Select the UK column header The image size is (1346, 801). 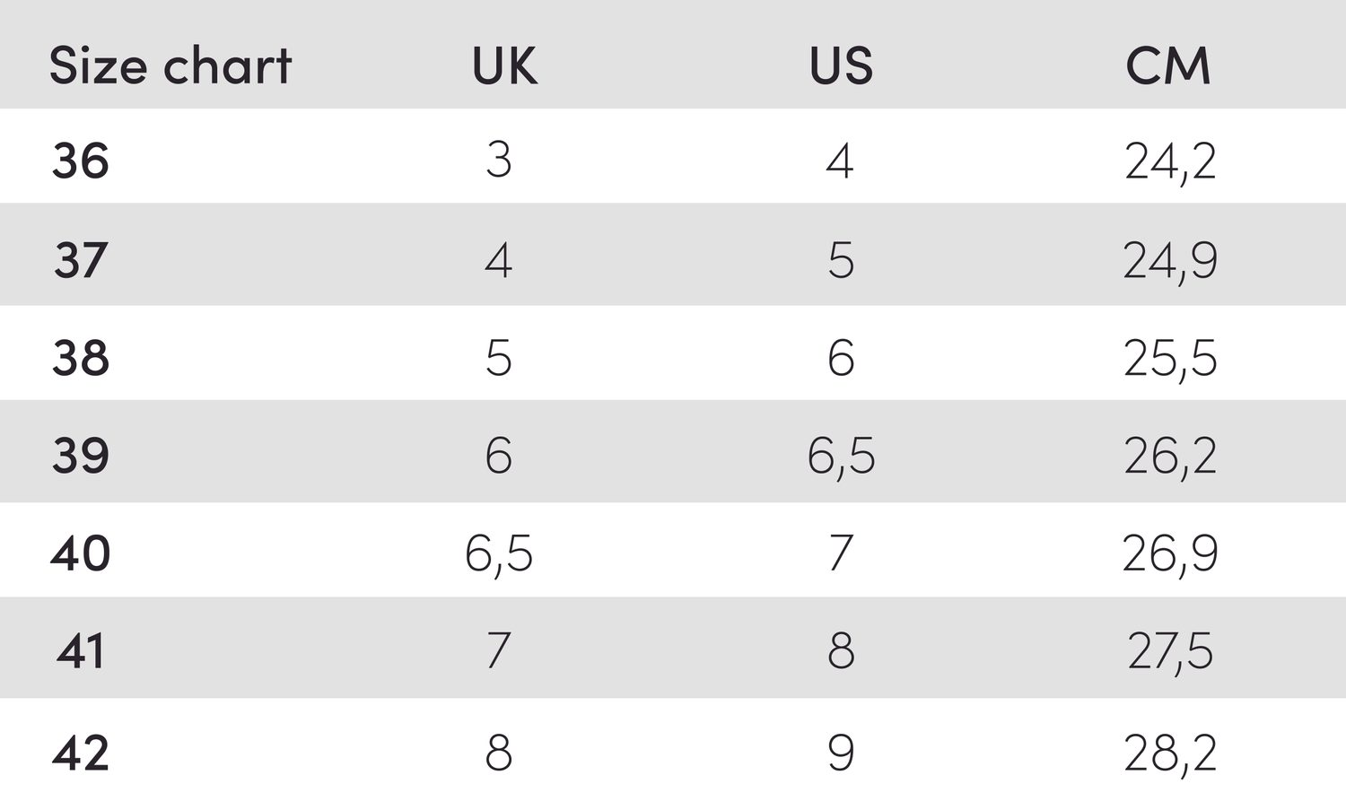[x=505, y=65]
